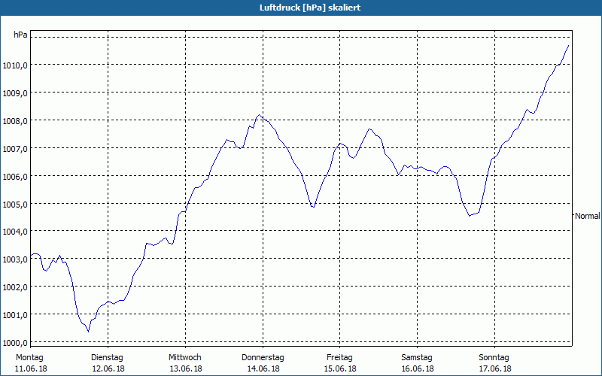Click the 'Mittwoch' day label
This screenshot has height=376, width=602.
click(184, 358)
